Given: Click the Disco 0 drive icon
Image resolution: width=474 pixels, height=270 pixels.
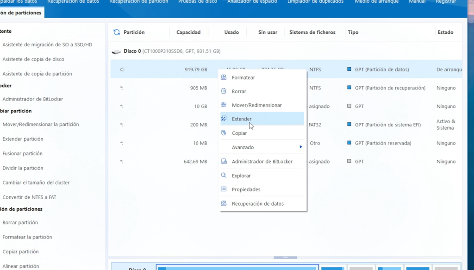Looking at the screenshot, I should pos(116,52).
